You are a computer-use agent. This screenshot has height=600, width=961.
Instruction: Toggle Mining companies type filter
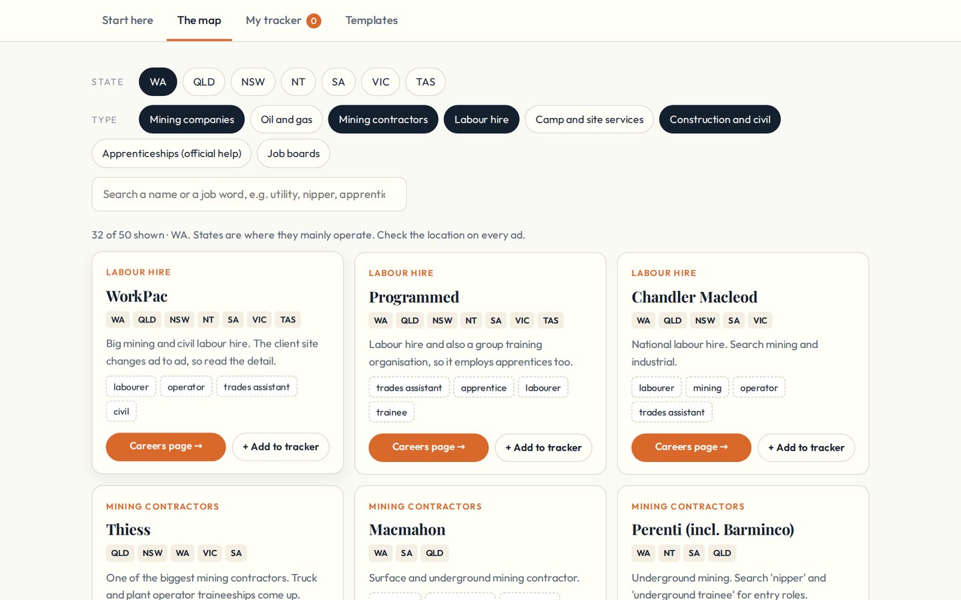click(x=192, y=119)
